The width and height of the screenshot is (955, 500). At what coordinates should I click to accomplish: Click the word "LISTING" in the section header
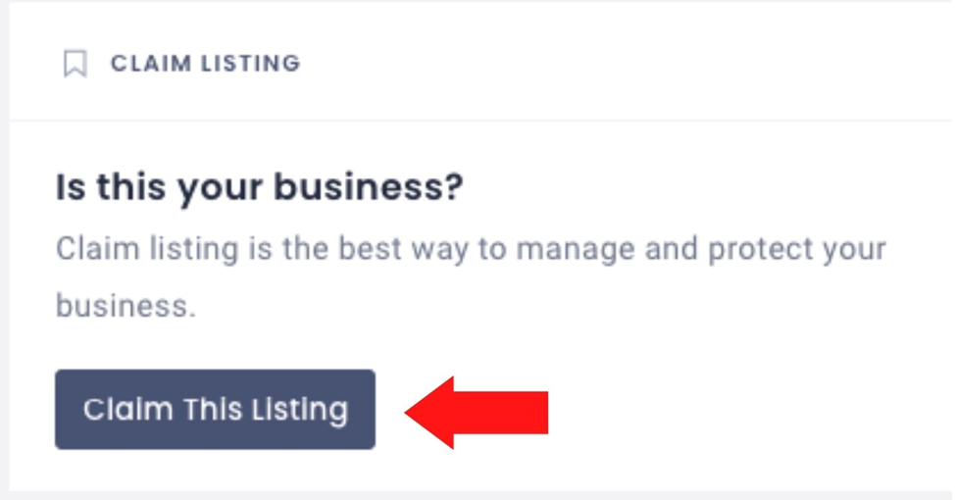pos(250,64)
